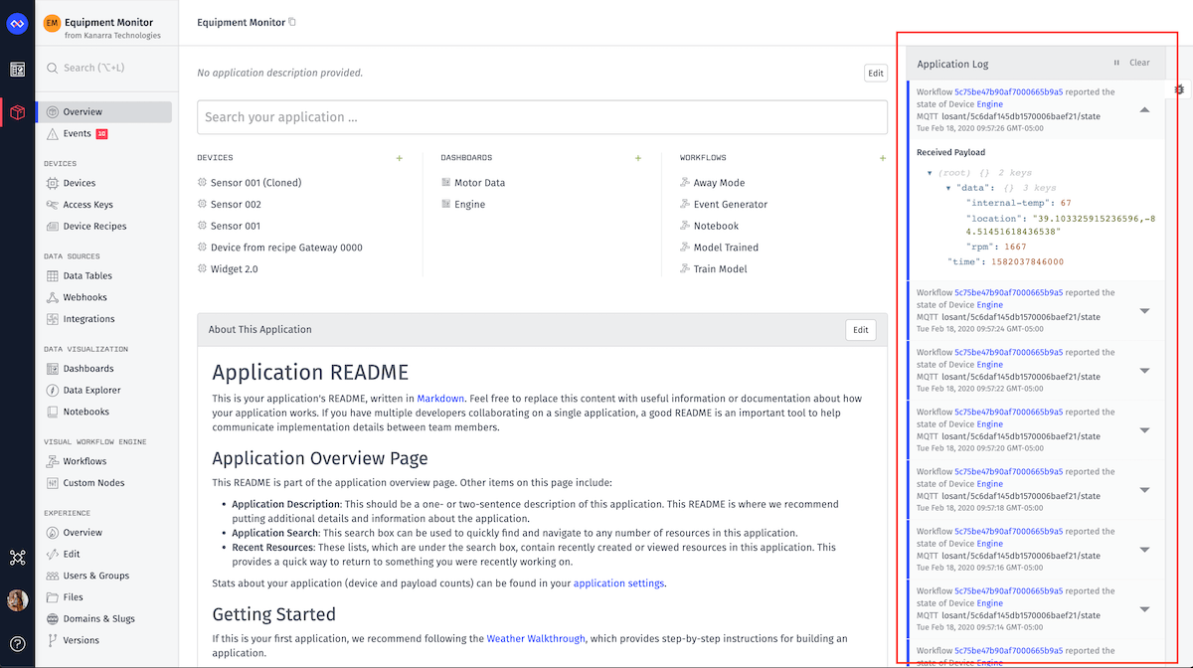This screenshot has height=668, width=1193.
Task: Open the help question mark icon
Action: (17, 644)
